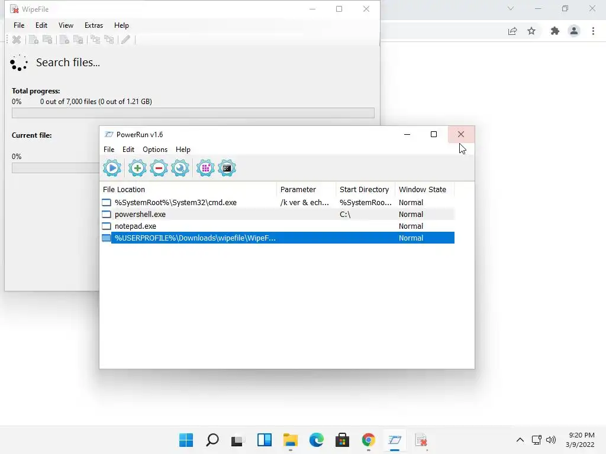The height and width of the screenshot is (454, 606).
Task: Click the 'C:\' start directory cell
Action: 345,214
